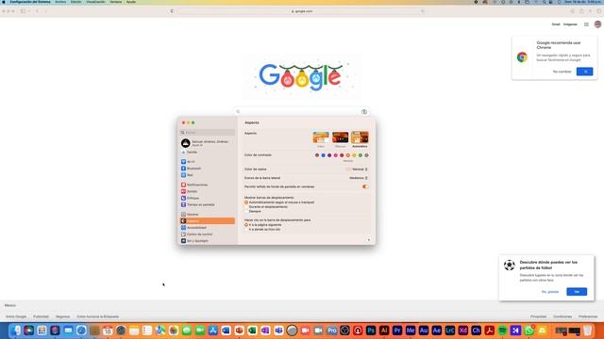Open Finder from the Dock
This screenshot has height=339, width=604.
coord(15,331)
